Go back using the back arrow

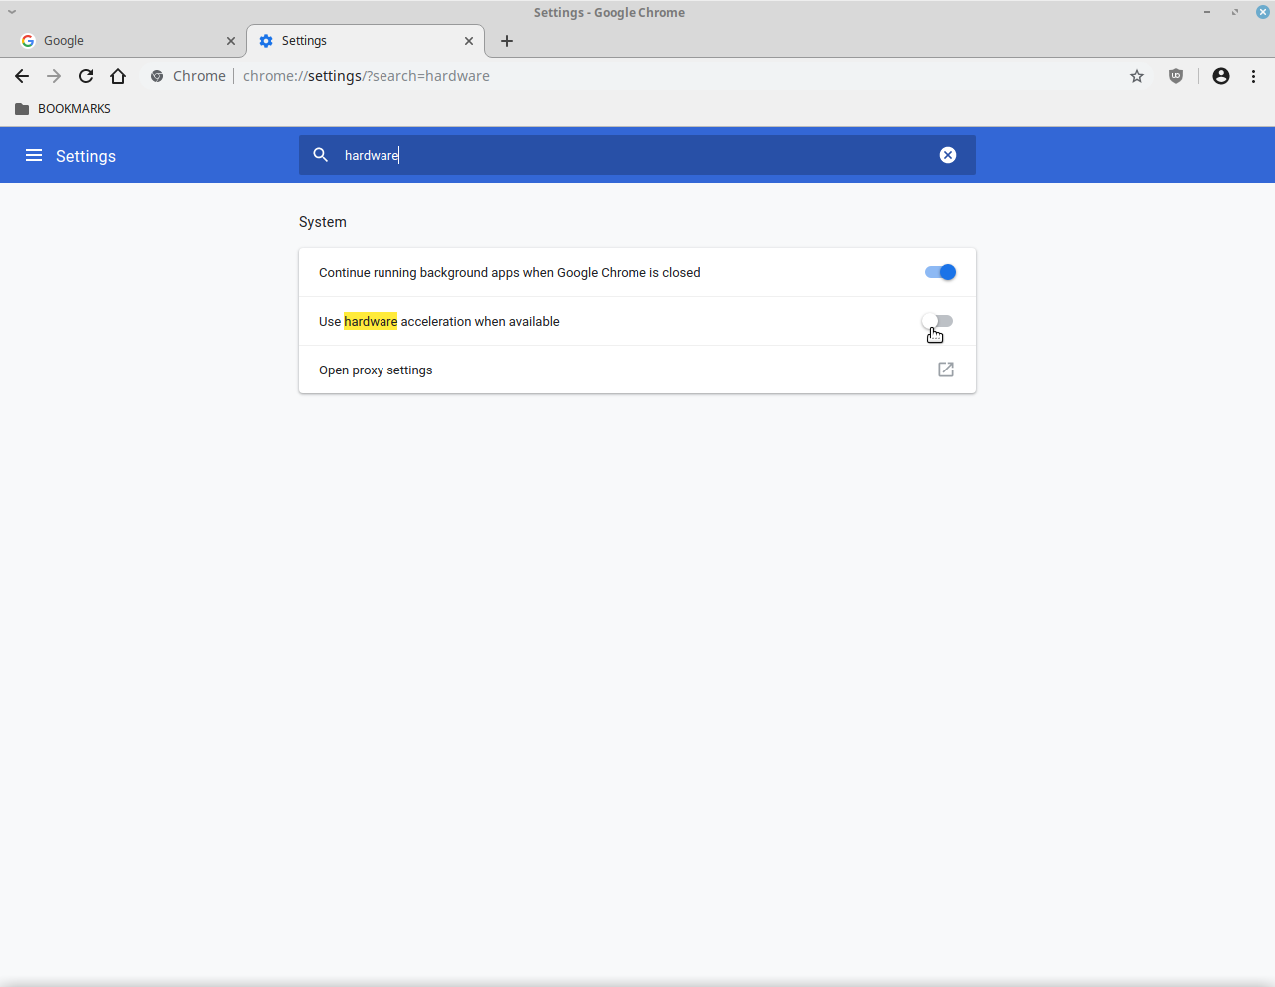[22, 76]
